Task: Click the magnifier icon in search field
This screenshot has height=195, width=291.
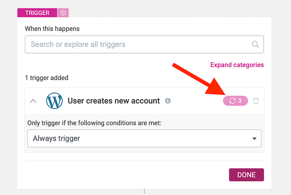Action: 255,44
